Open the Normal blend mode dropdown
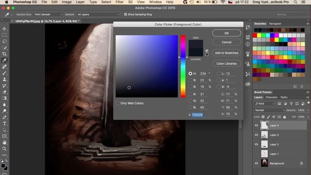 (269, 110)
